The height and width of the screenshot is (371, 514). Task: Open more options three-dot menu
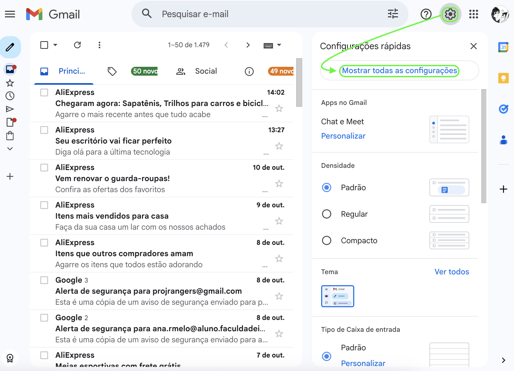point(99,45)
